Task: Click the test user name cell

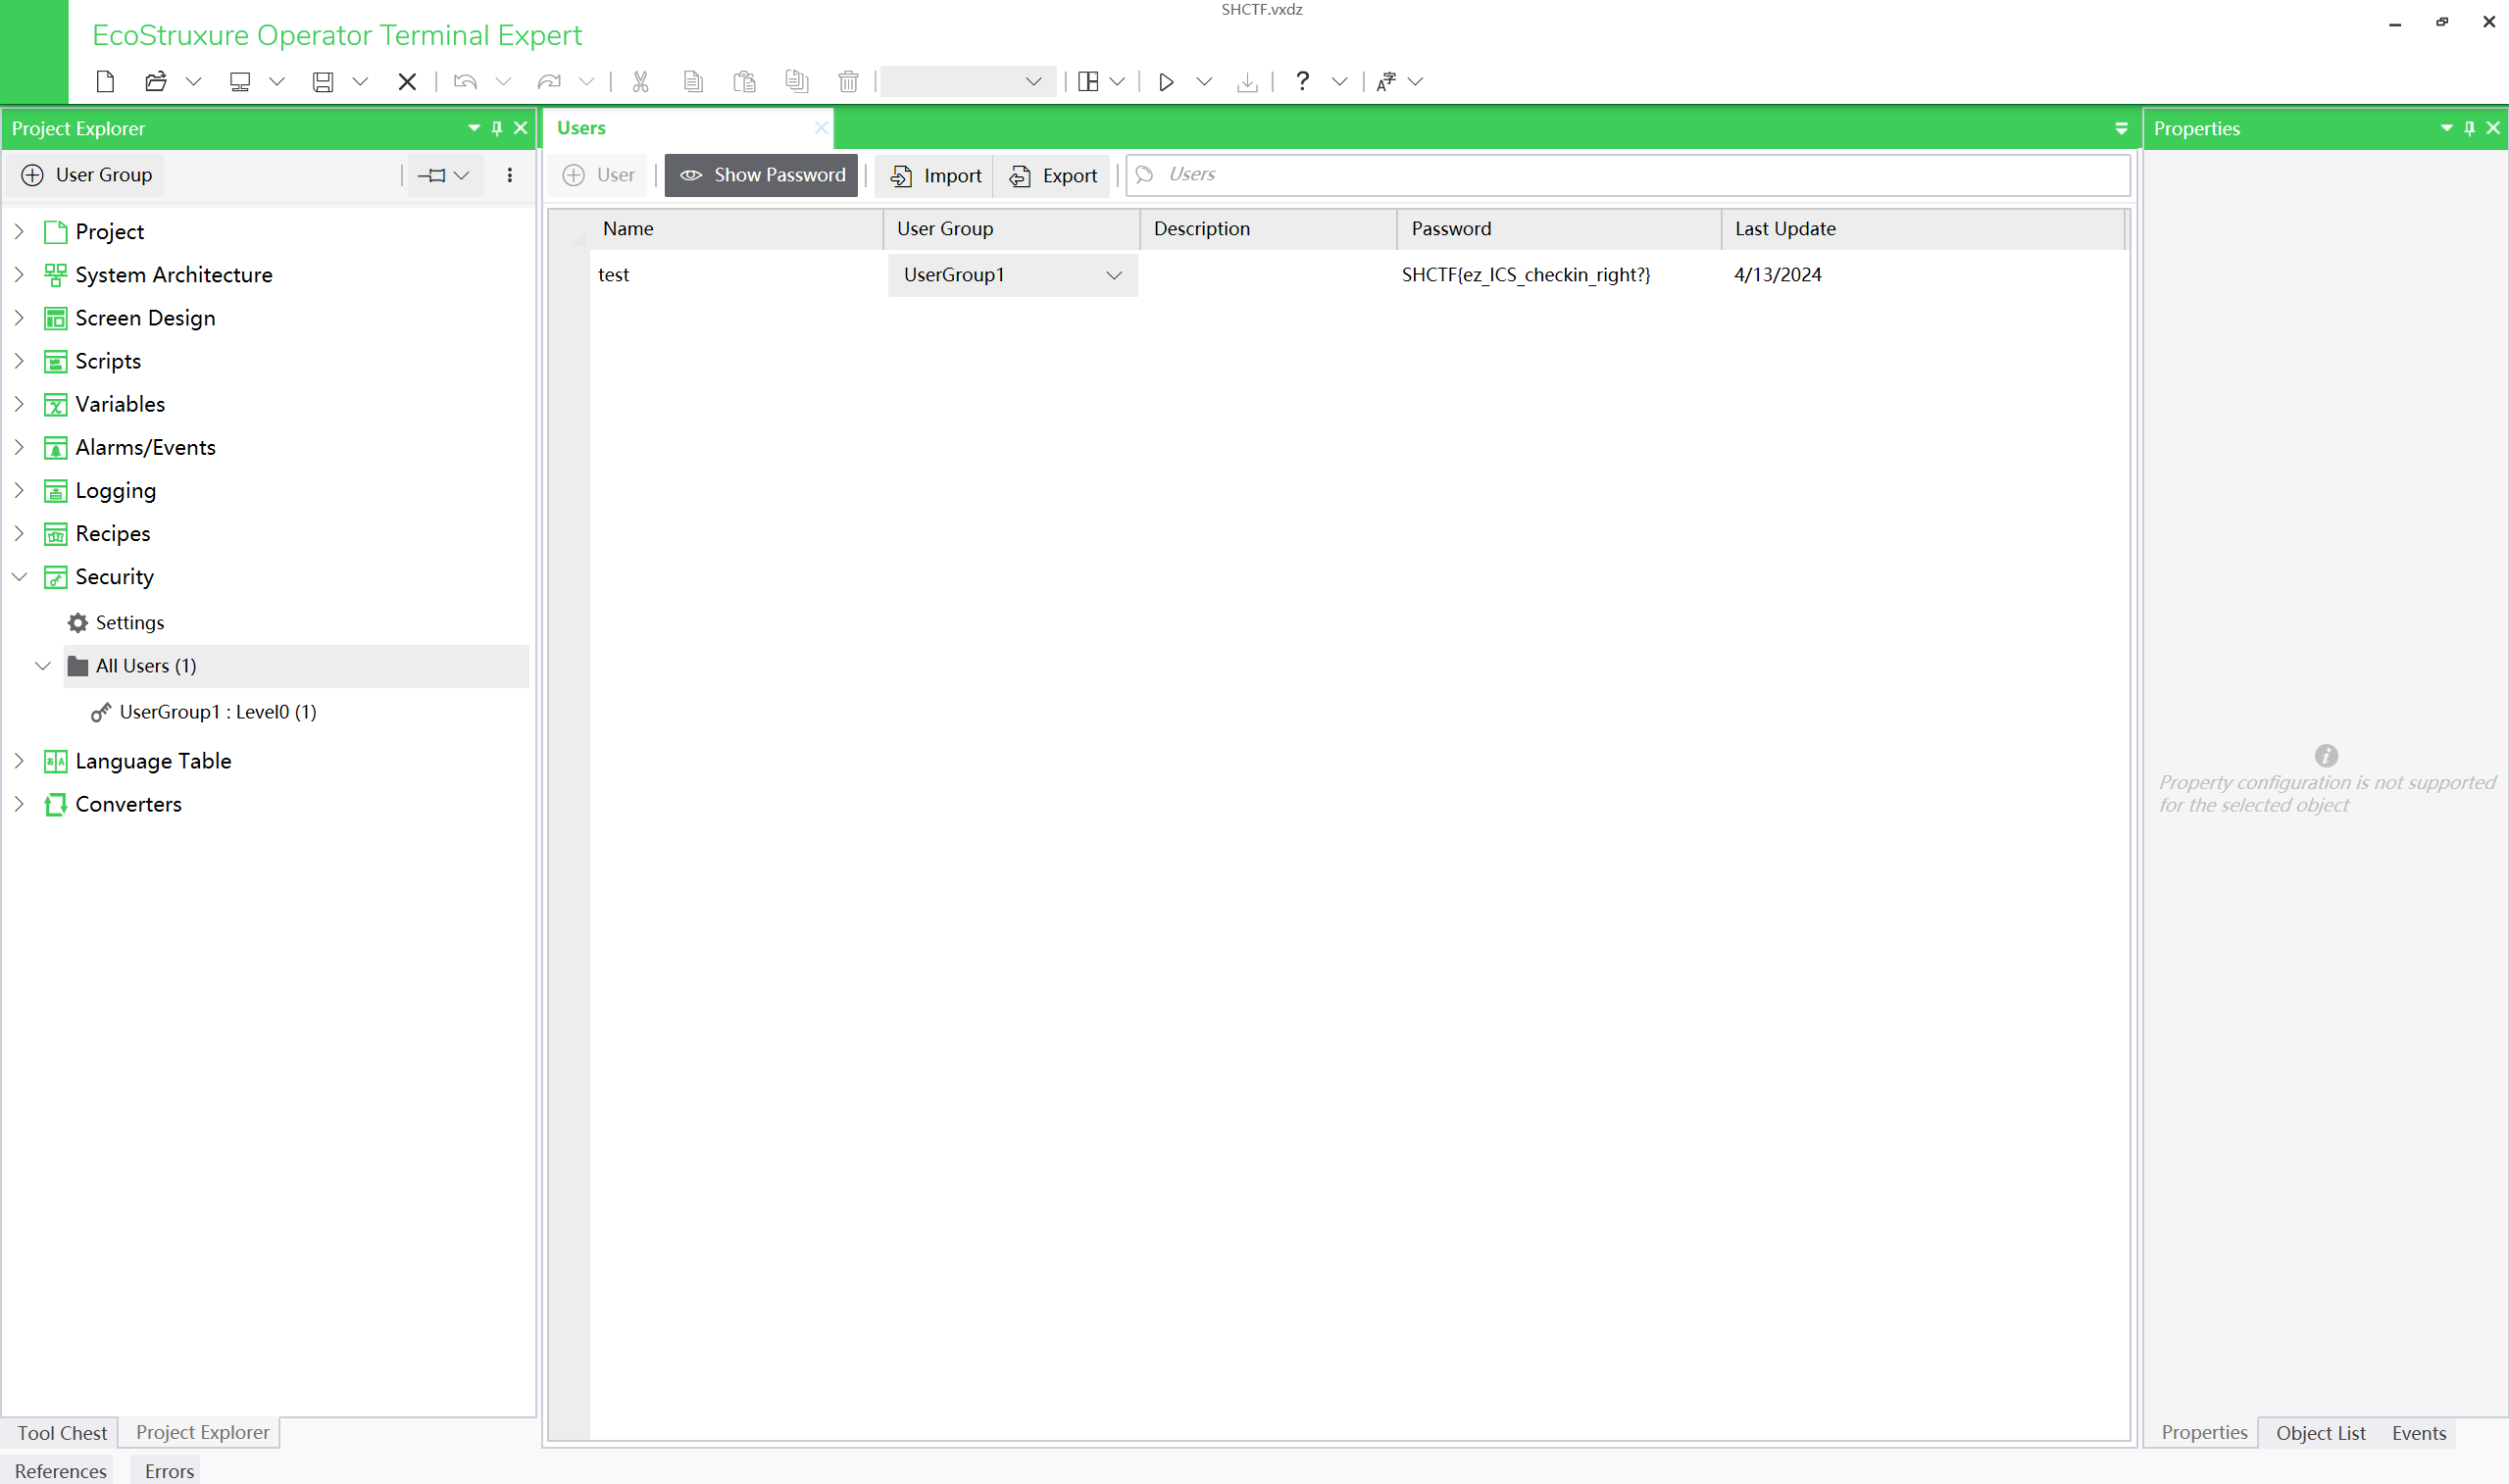Action: [737, 275]
